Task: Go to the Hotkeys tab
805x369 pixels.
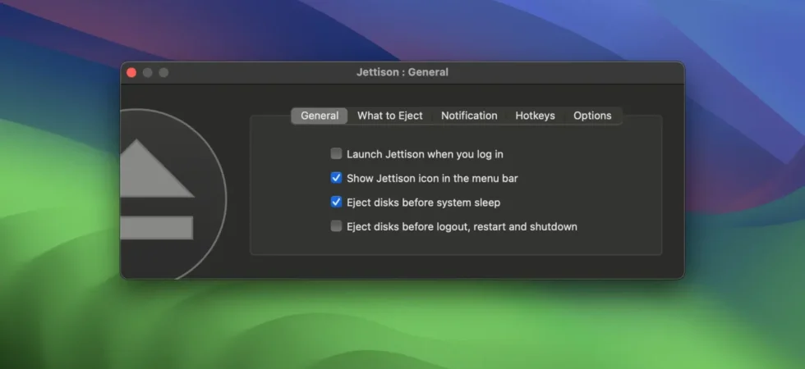Action: pos(535,116)
